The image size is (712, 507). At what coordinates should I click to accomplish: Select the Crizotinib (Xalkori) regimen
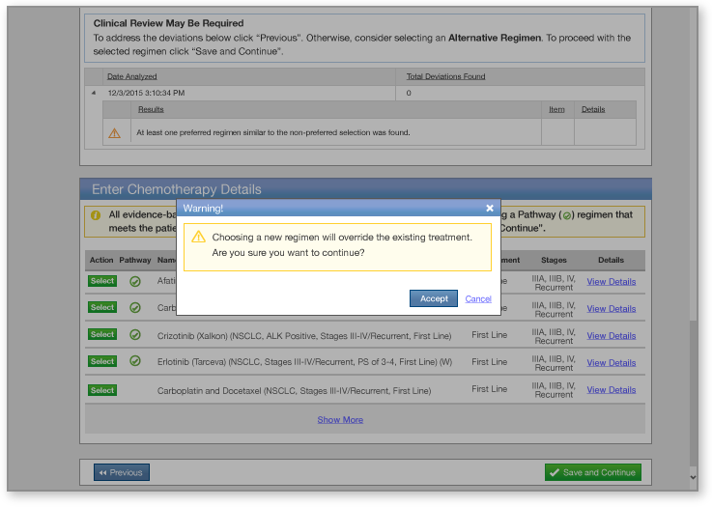[102, 334]
